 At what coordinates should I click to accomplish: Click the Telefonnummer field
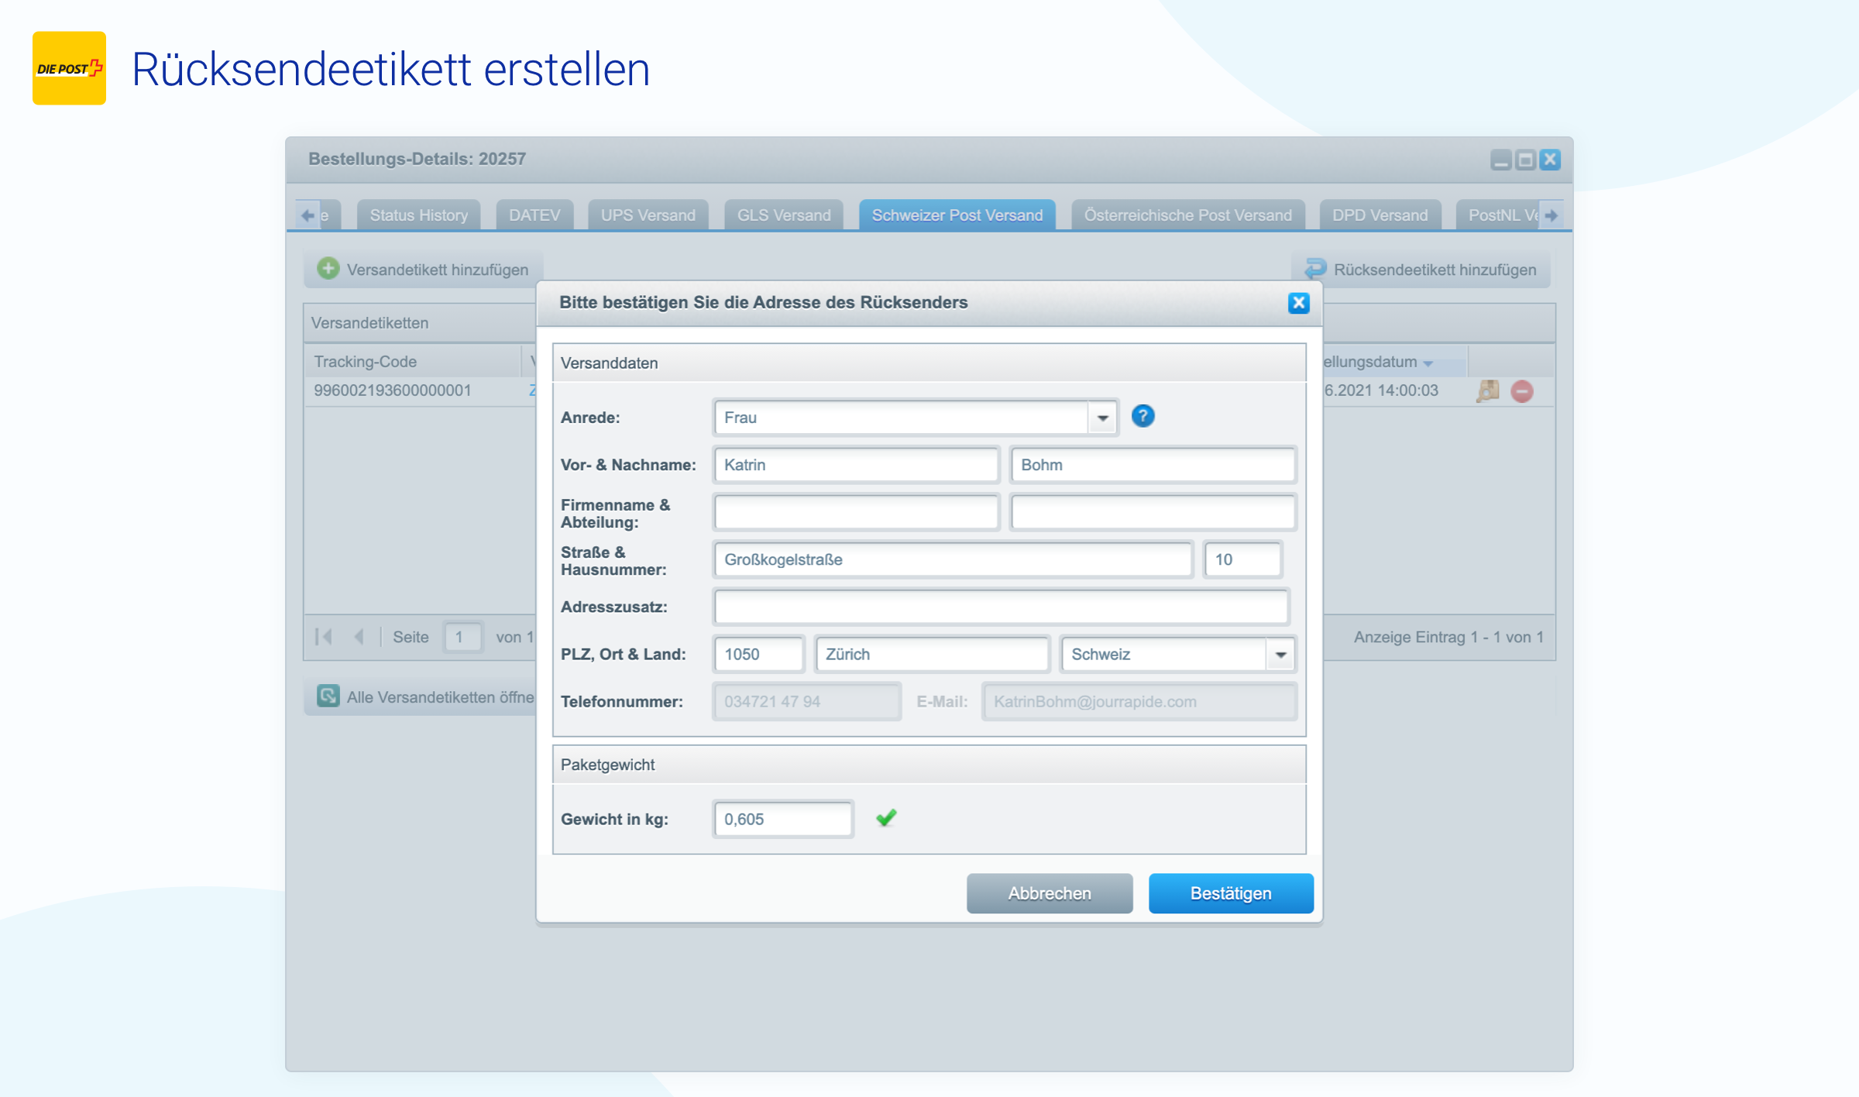tap(807, 701)
